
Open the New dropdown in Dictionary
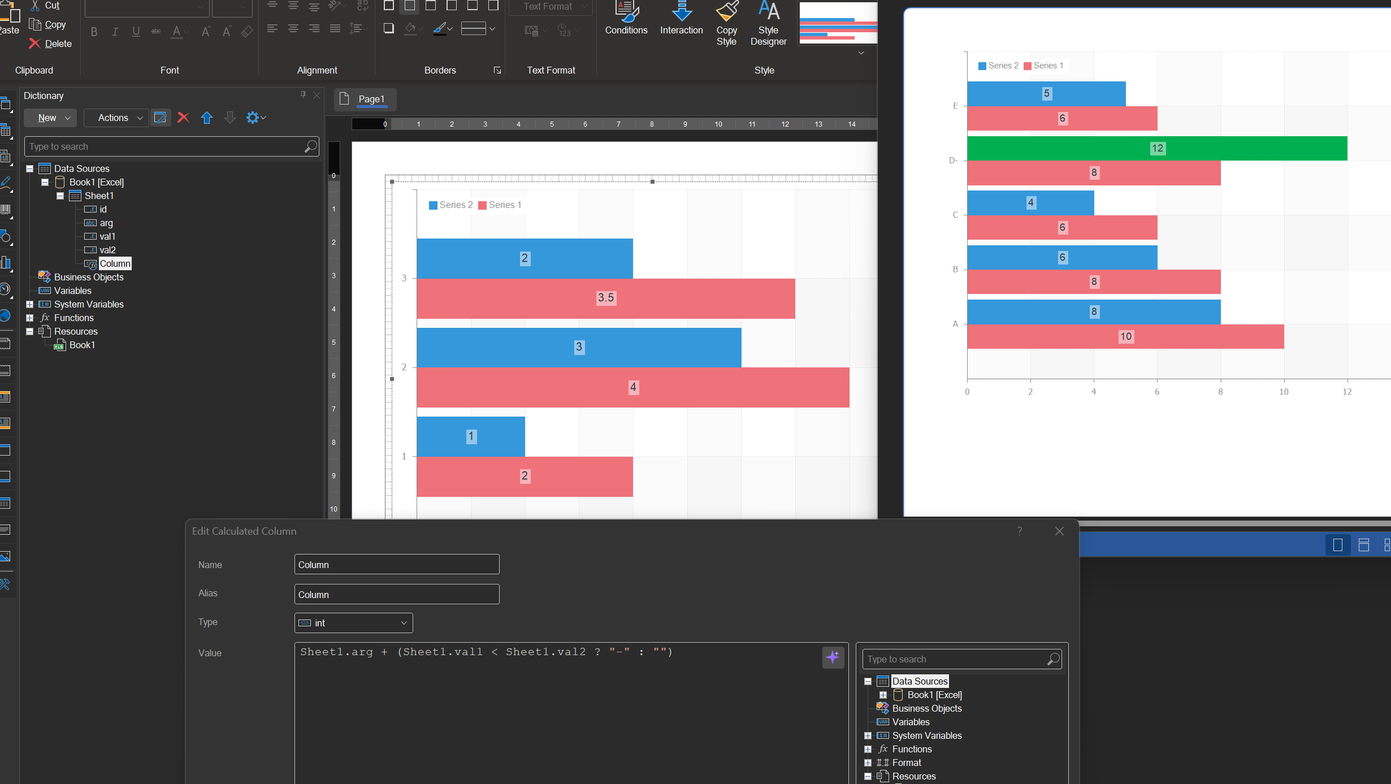point(50,118)
